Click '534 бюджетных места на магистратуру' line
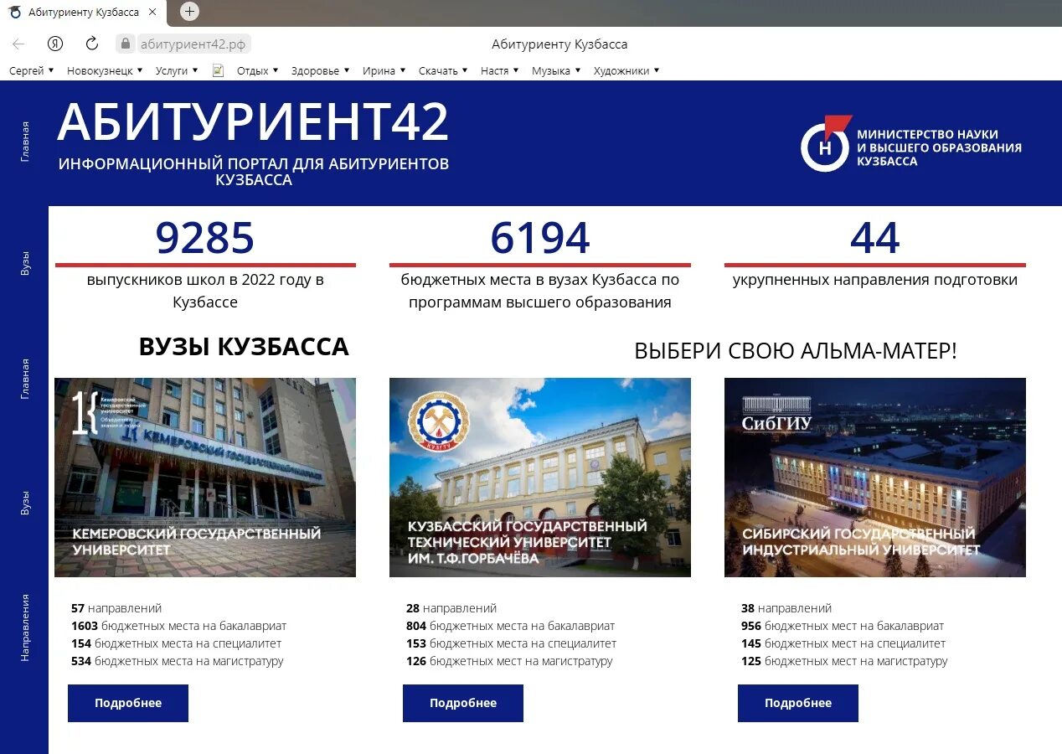This screenshot has width=1062, height=754. coord(178,661)
